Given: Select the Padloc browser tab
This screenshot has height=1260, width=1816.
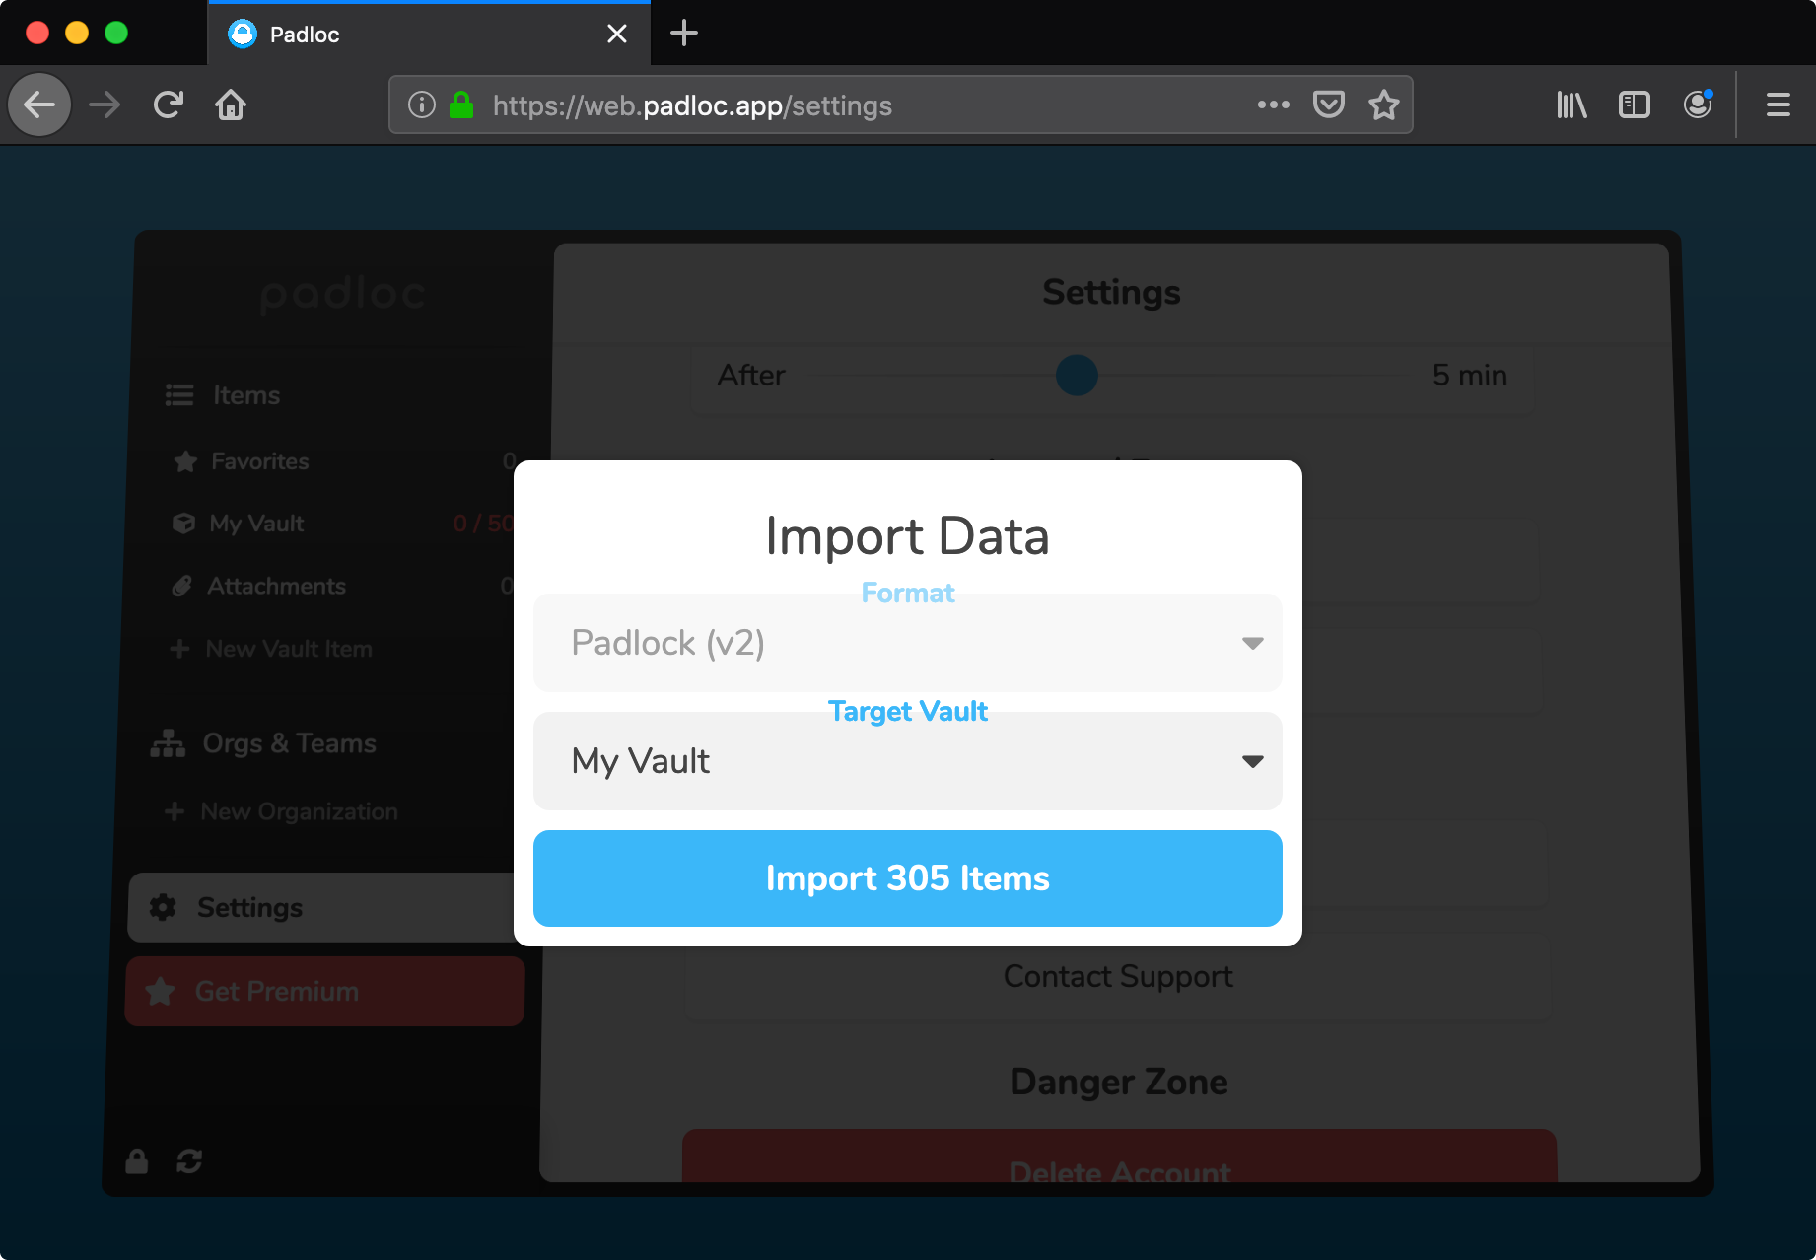Looking at the screenshot, I should (x=414, y=35).
